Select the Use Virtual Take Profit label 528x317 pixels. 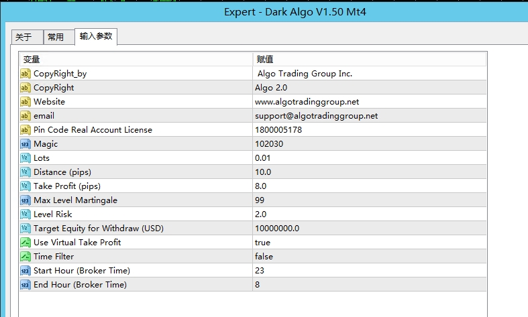(x=77, y=243)
